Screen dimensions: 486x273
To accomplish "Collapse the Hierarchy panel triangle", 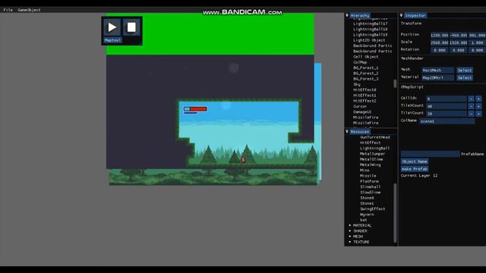I will (347, 15).
